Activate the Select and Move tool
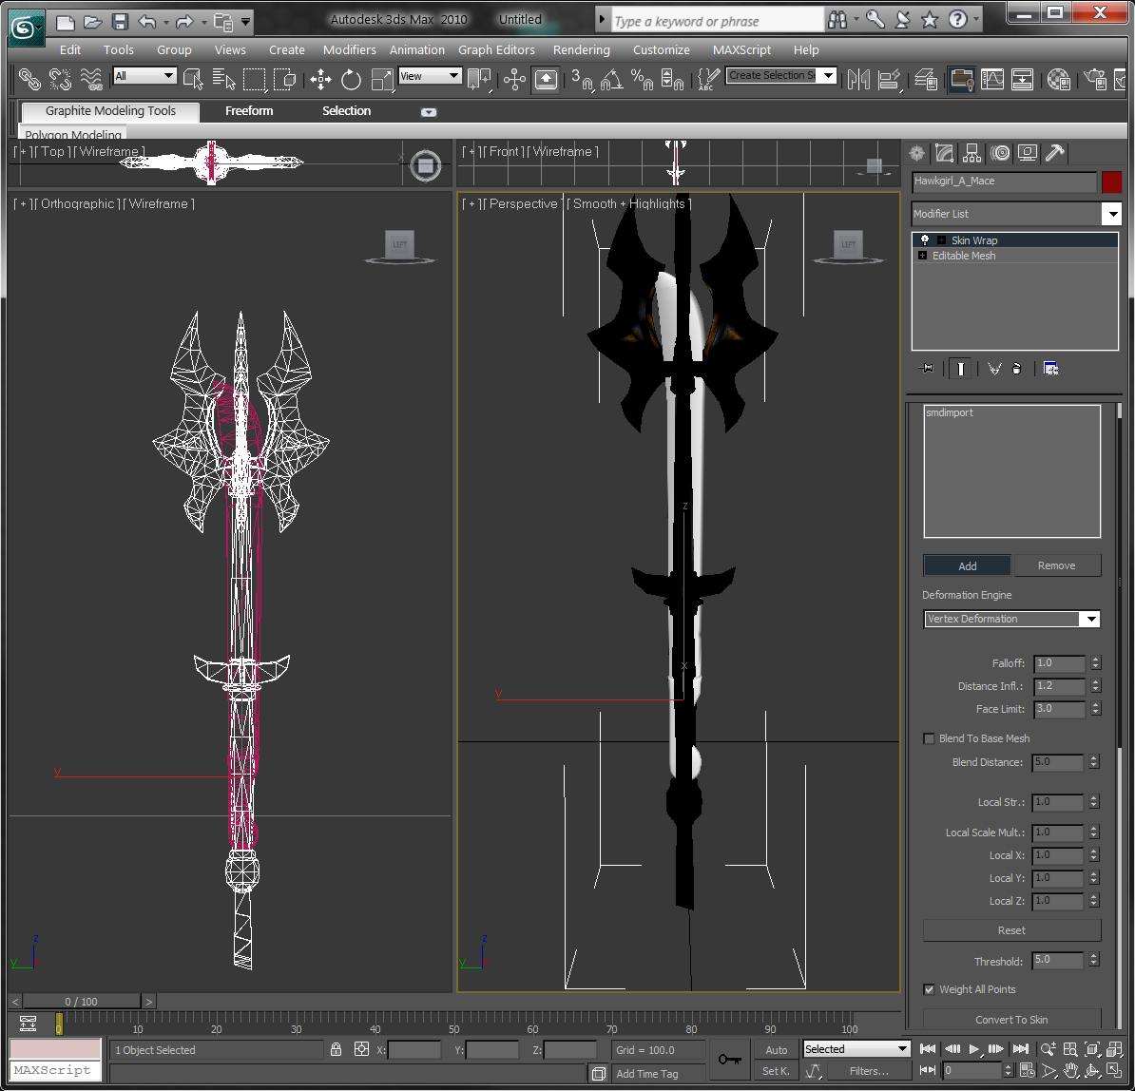Viewport: 1135px width, 1091px height. point(321,79)
